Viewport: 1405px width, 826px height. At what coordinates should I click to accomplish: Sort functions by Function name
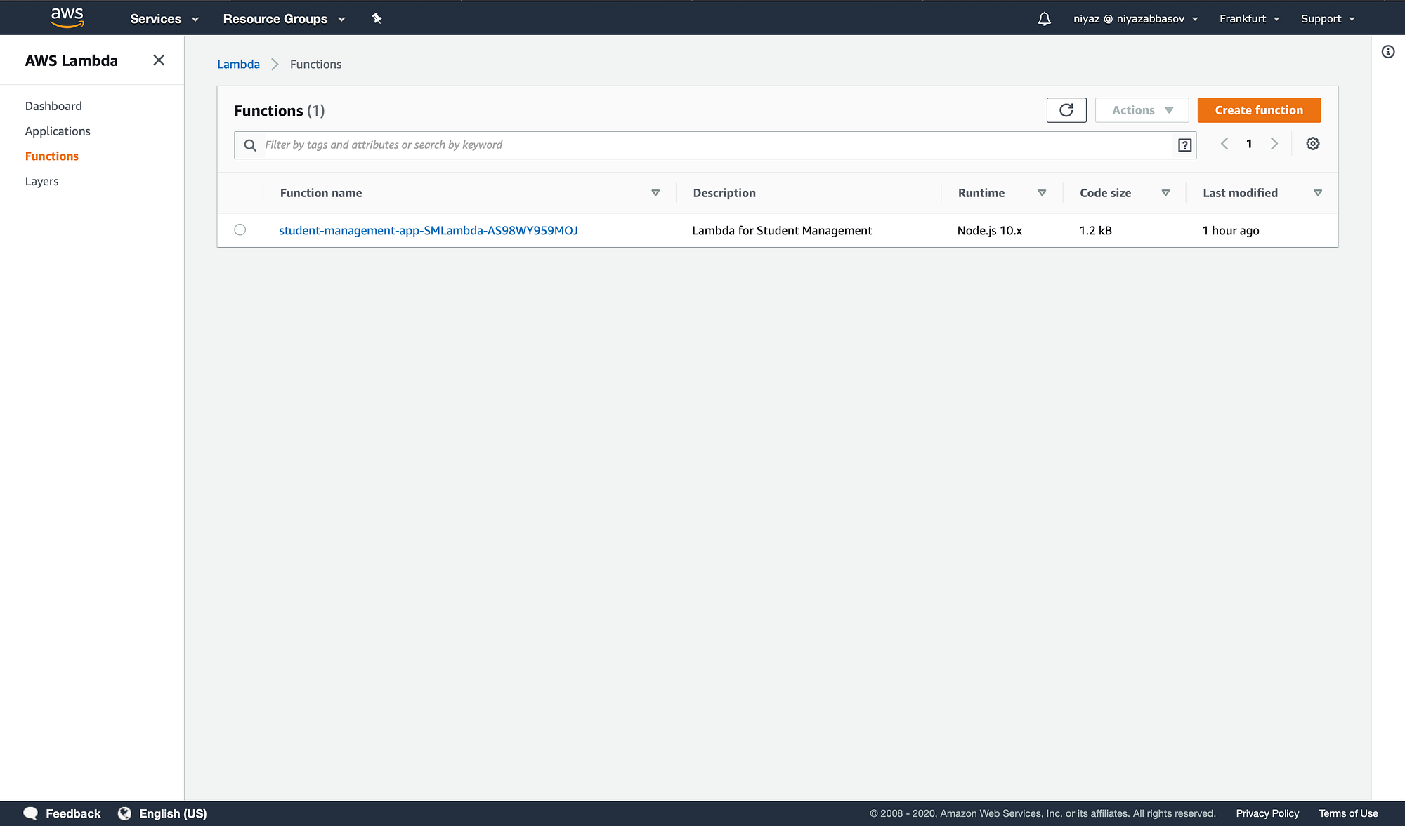(655, 192)
